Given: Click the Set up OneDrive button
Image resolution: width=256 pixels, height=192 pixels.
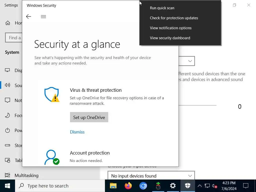Looking at the screenshot, I should point(89,117).
